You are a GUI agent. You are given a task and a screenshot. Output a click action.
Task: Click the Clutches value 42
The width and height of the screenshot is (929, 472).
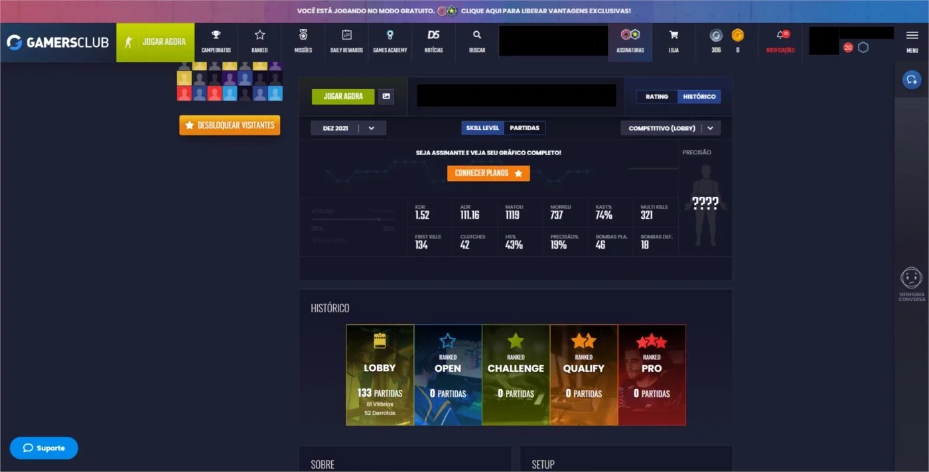coord(465,245)
